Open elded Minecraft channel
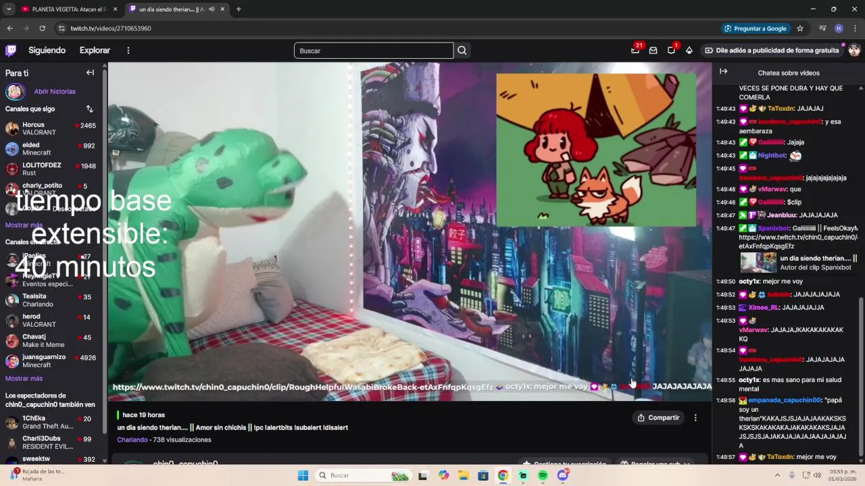Image resolution: width=865 pixels, height=486 pixels. point(51,148)
